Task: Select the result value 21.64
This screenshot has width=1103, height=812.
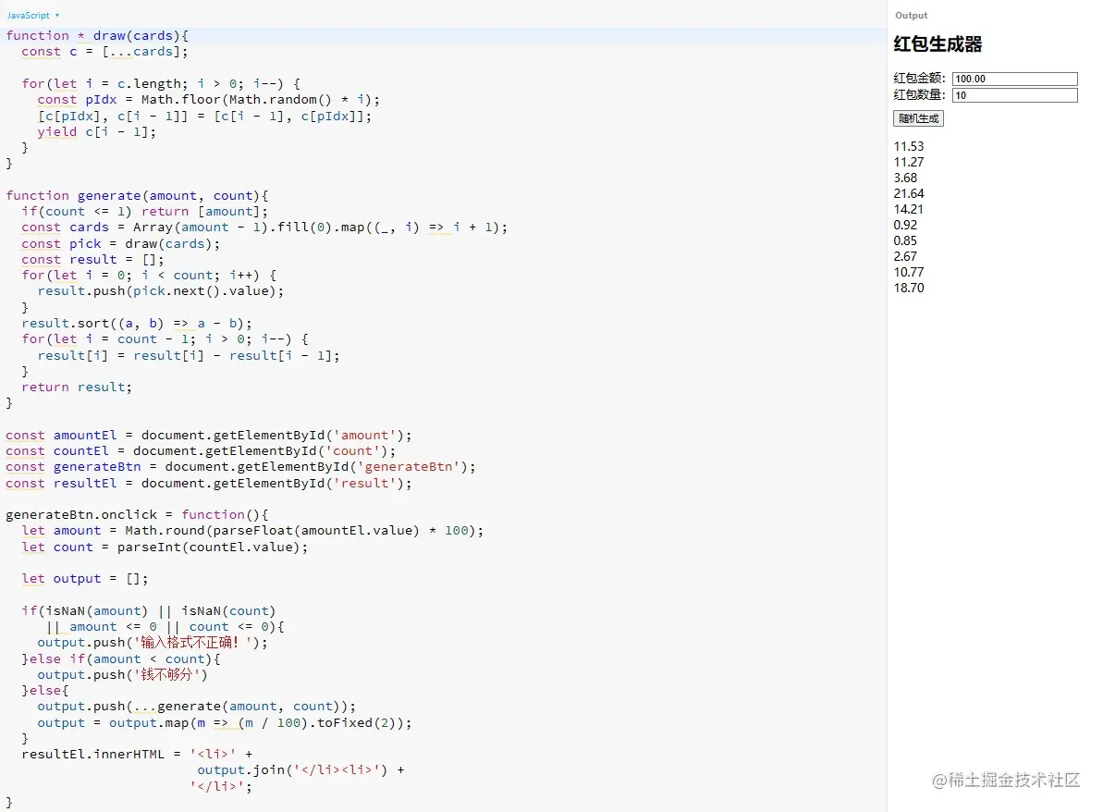Action: [x=908, y=193]
